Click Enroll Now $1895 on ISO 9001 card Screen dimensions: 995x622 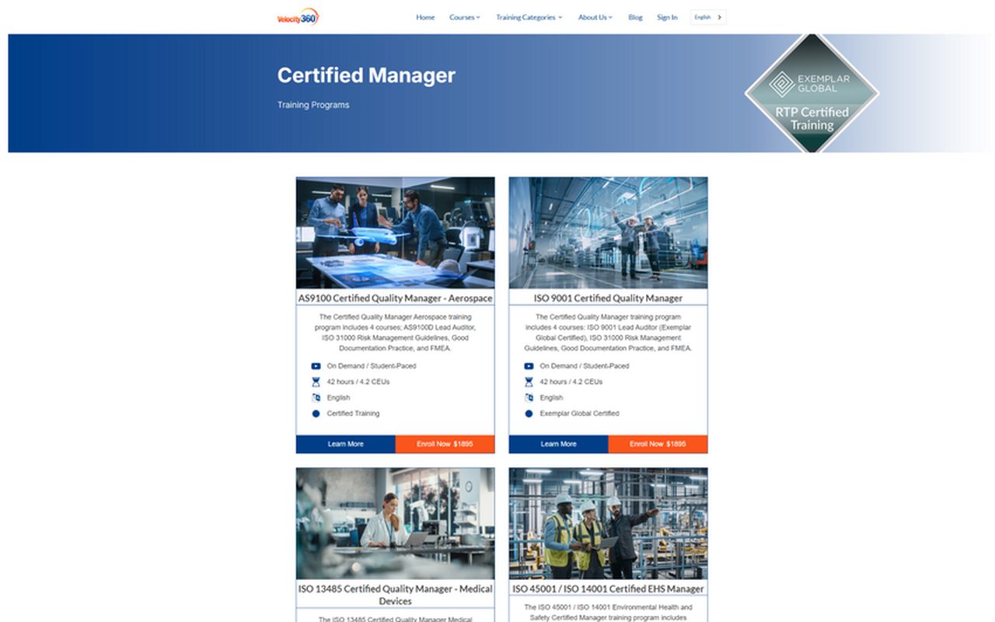tap(658, 444)
